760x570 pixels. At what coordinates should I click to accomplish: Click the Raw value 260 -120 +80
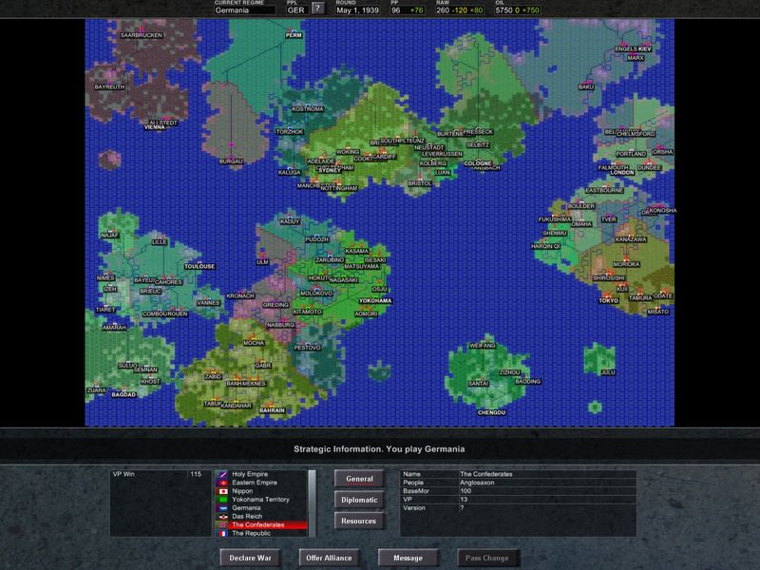click(460, 10)
